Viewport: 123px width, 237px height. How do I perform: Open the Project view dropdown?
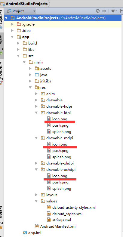click(21, 11)
